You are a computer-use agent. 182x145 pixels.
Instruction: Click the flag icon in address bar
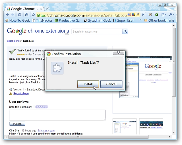click(x=129, y=15)
